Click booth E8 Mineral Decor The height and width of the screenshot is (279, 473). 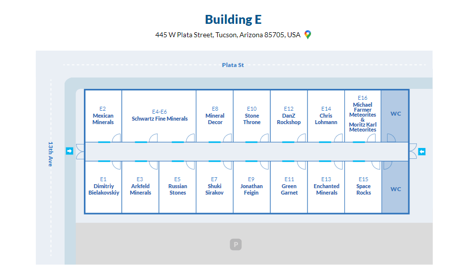tap(215, 116)
